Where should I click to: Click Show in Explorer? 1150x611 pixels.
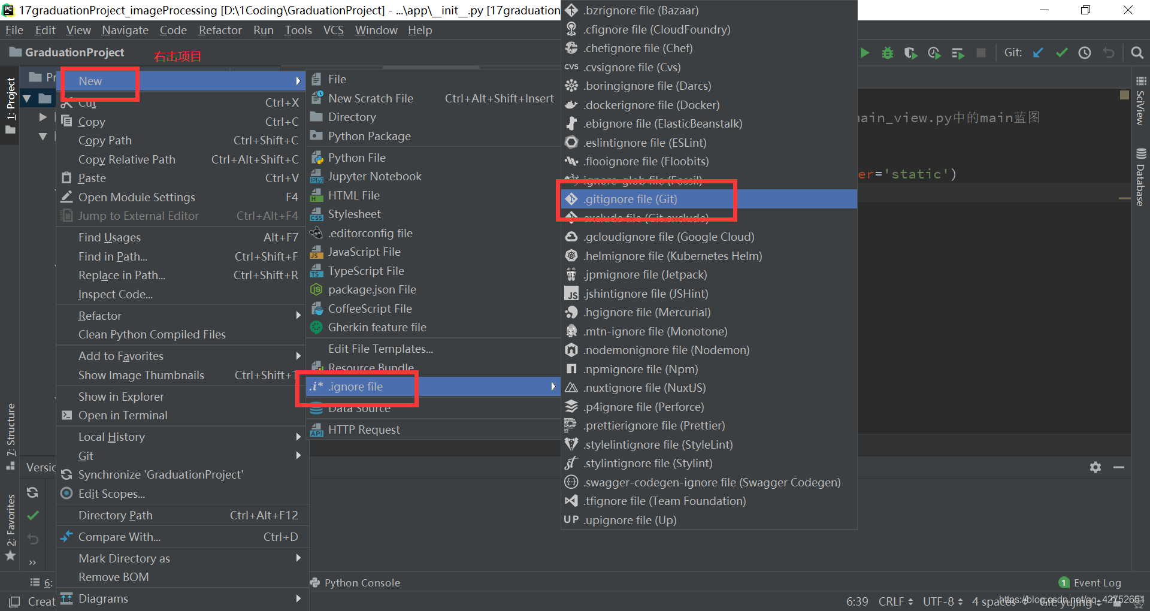tap(182, 397)
